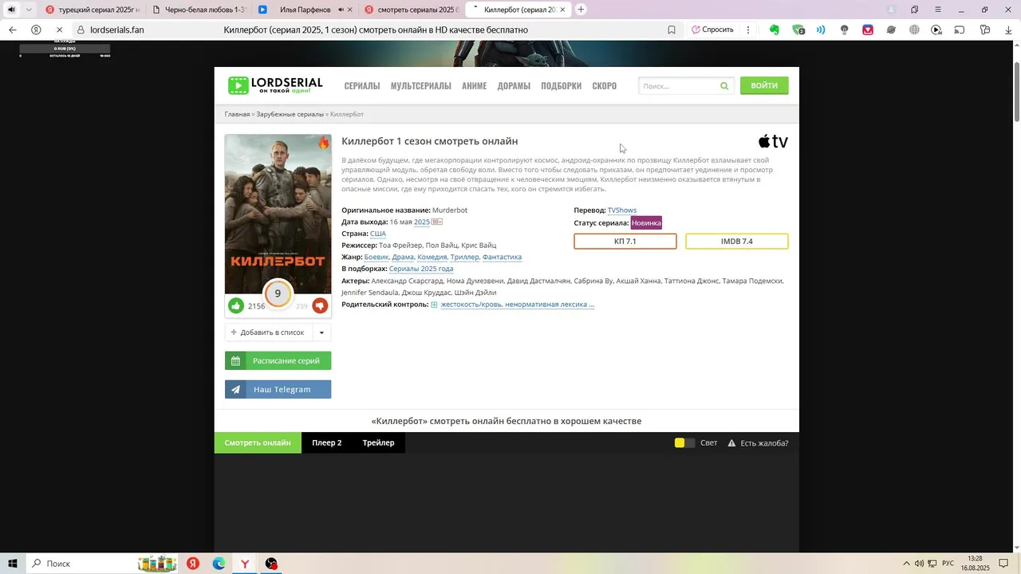Image resolution: width=1021 pixels, height=574 pixels.
Task: Switch to the Черно-белая любовь tab
Action: coord(199,10)
